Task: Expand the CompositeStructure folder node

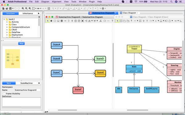Action: tap(7, 27)
